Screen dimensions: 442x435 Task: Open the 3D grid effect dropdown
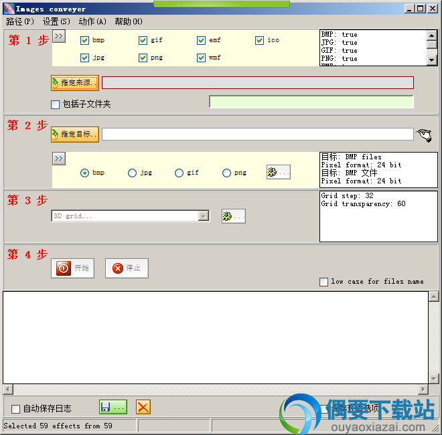pos(203,215)
